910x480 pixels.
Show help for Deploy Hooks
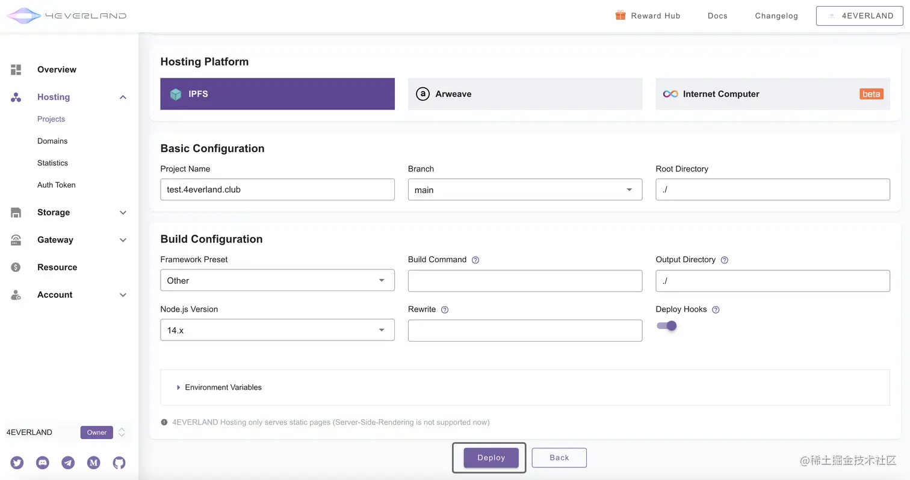coord(716,310)
